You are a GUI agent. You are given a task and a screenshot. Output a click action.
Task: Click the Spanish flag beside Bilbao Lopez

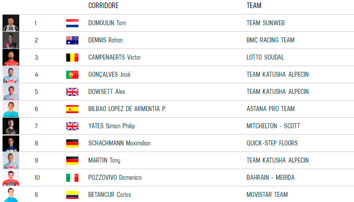[72, 109]
